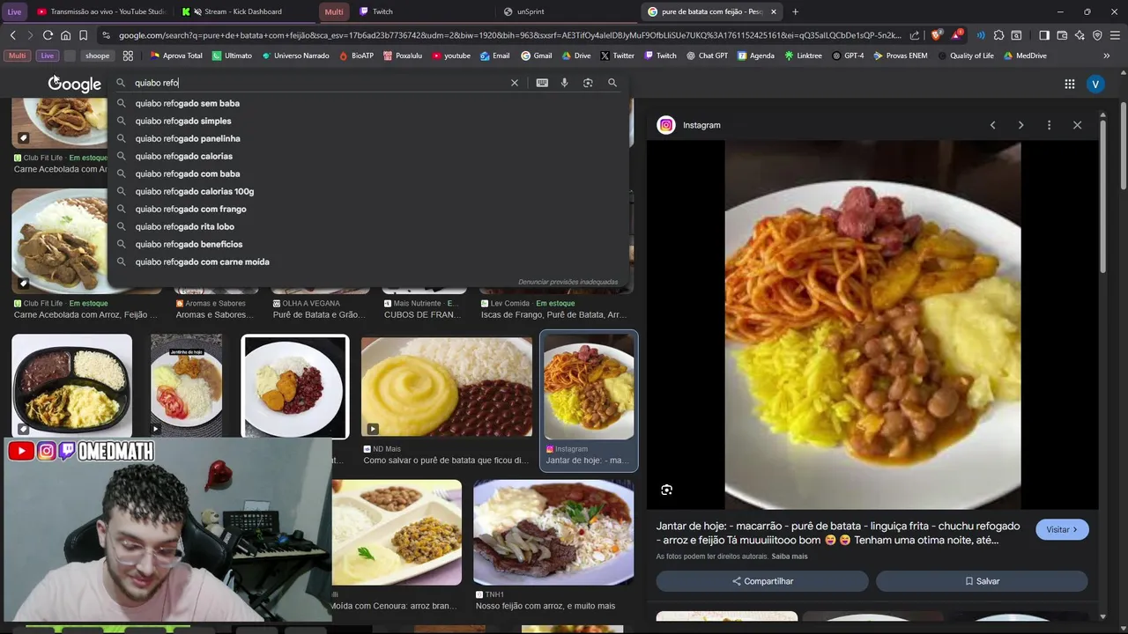1128x634 pixels.
Task: Start voice search with the microphone icon
Action: point(565,83)
